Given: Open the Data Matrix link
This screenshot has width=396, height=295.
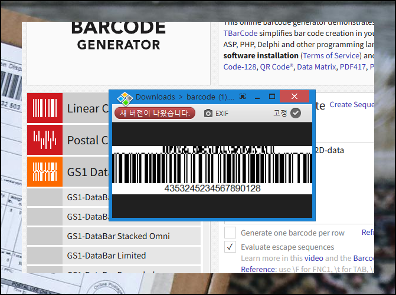Looking at the screenshot, I should pos(316,67).
